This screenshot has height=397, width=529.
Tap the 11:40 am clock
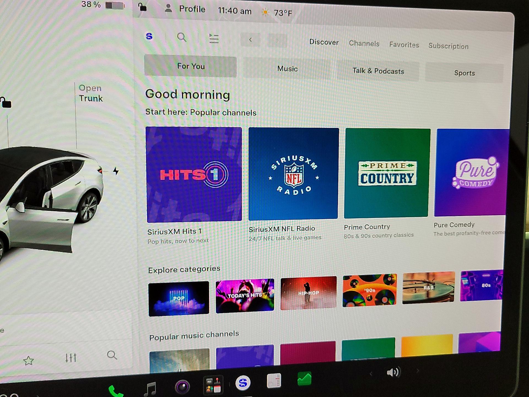click(x=235, y=11)
